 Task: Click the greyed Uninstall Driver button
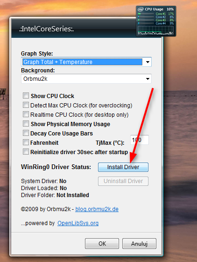coord(123,181)
